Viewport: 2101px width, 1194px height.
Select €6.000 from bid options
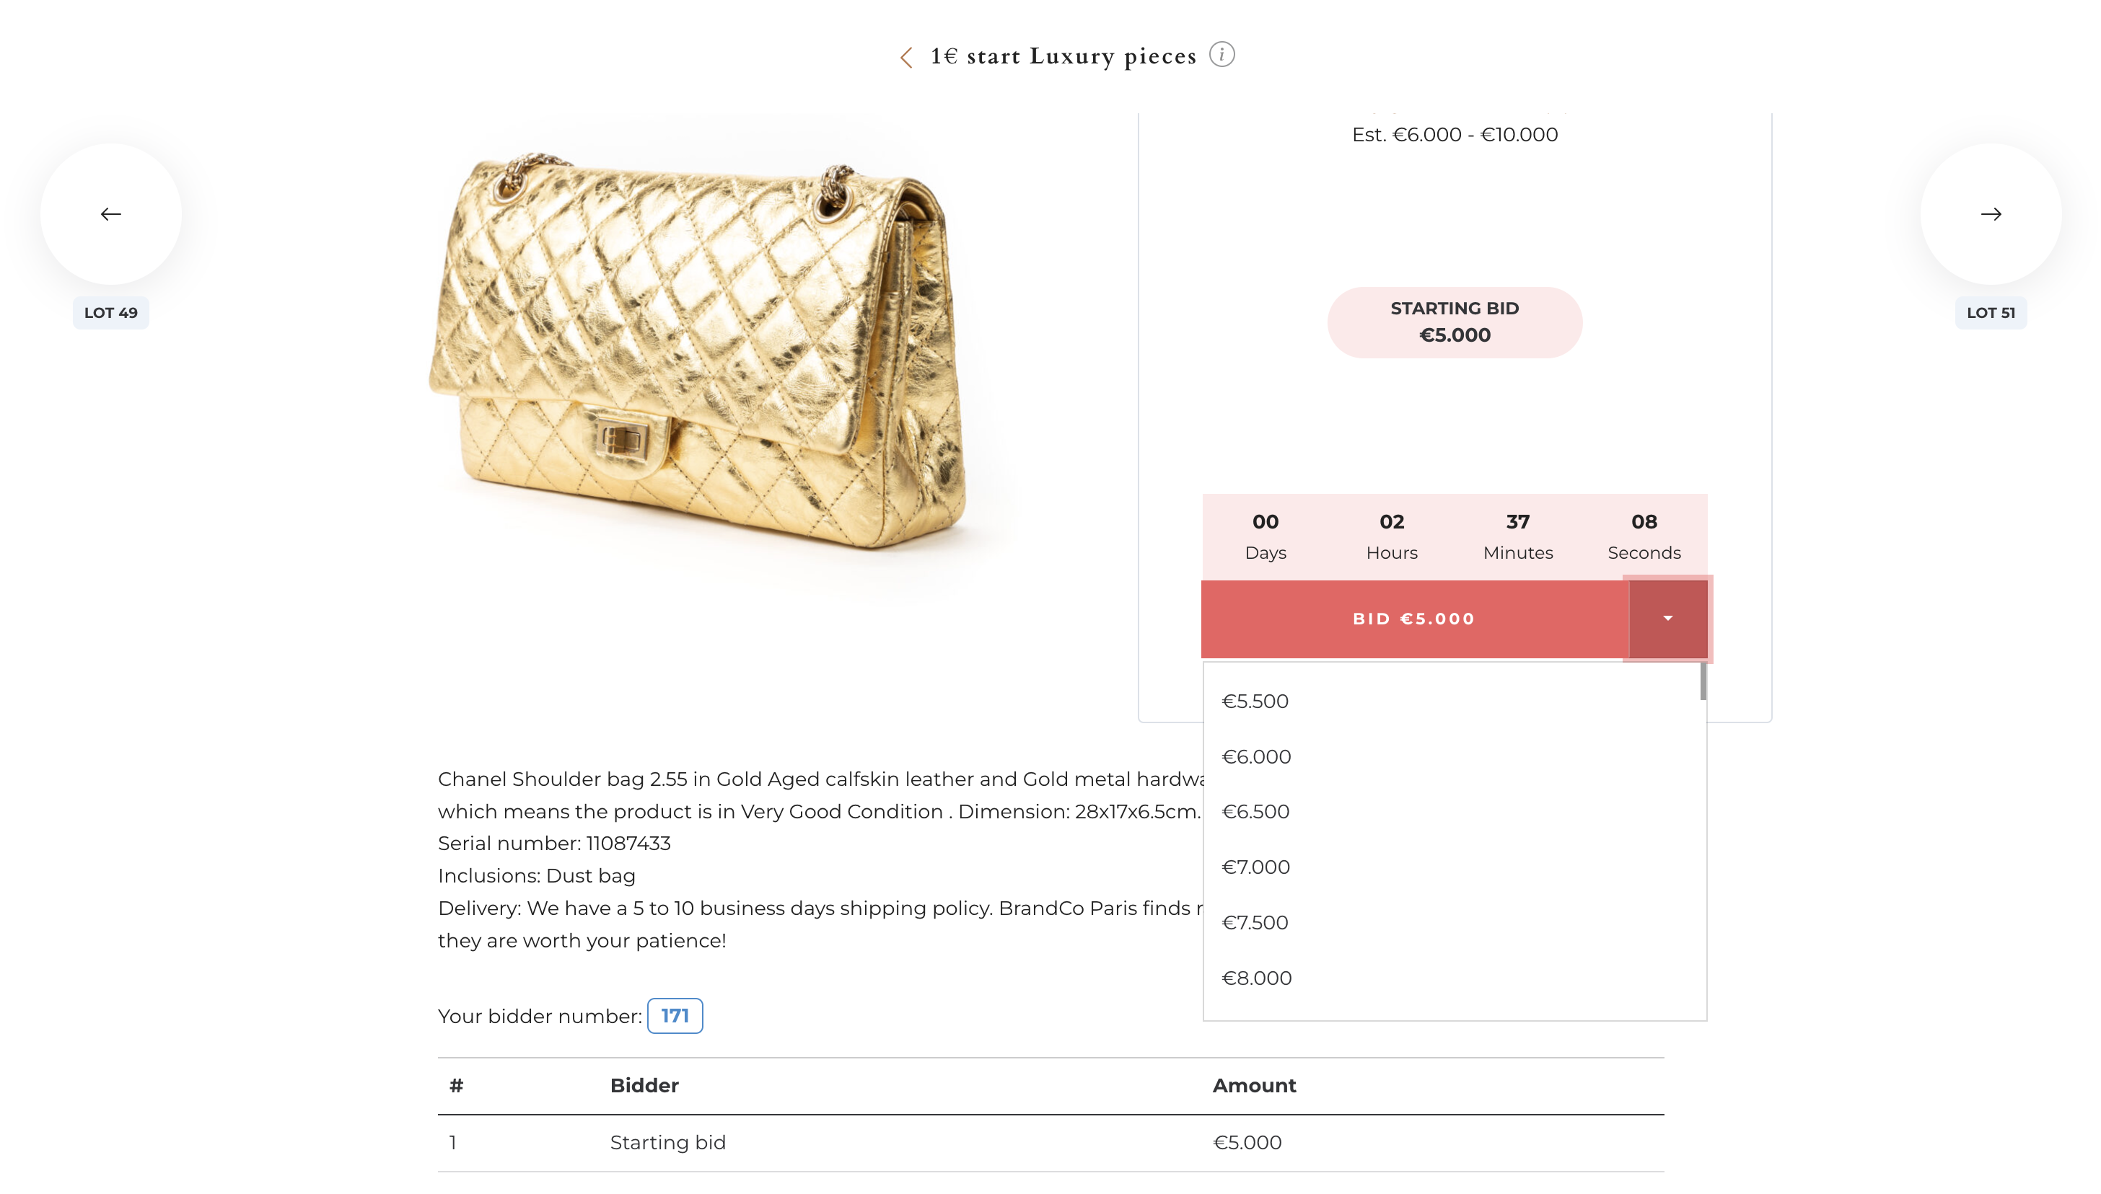point(1256,756)
